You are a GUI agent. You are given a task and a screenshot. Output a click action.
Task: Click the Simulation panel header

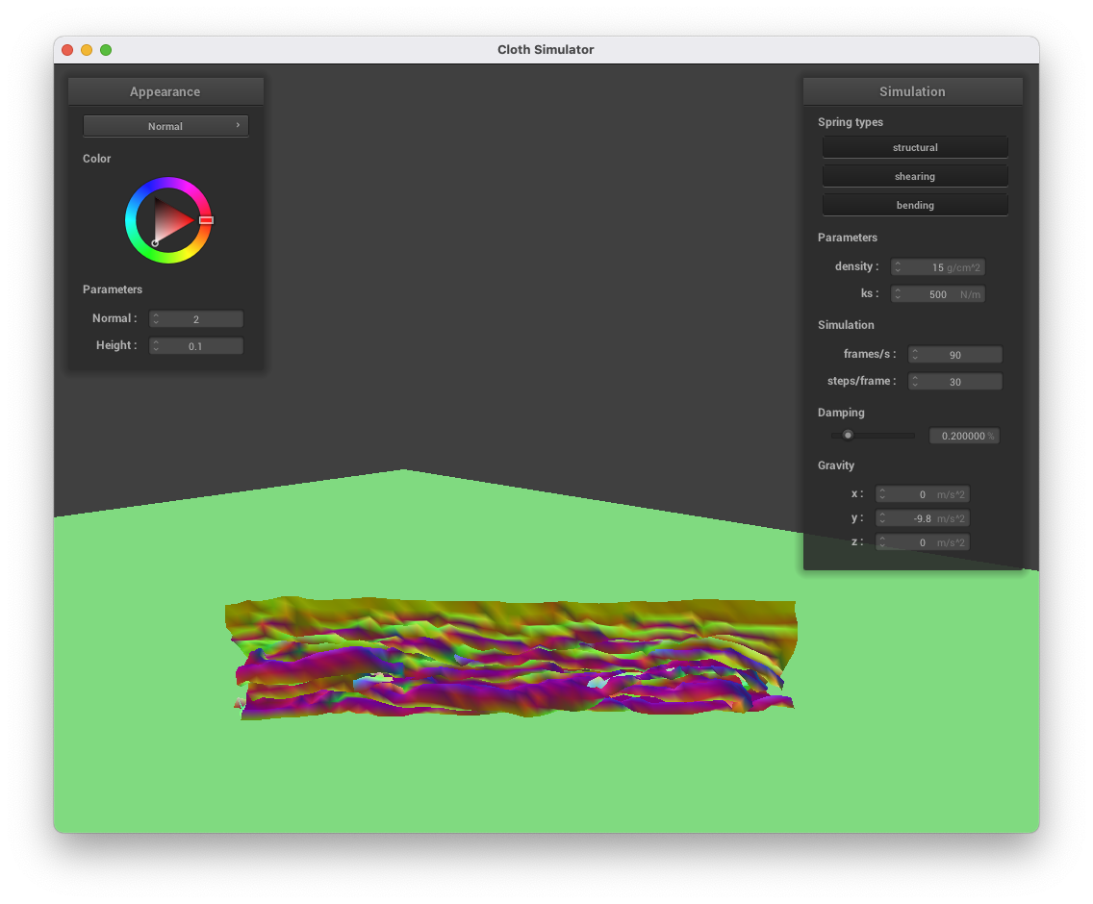(912, 91)
